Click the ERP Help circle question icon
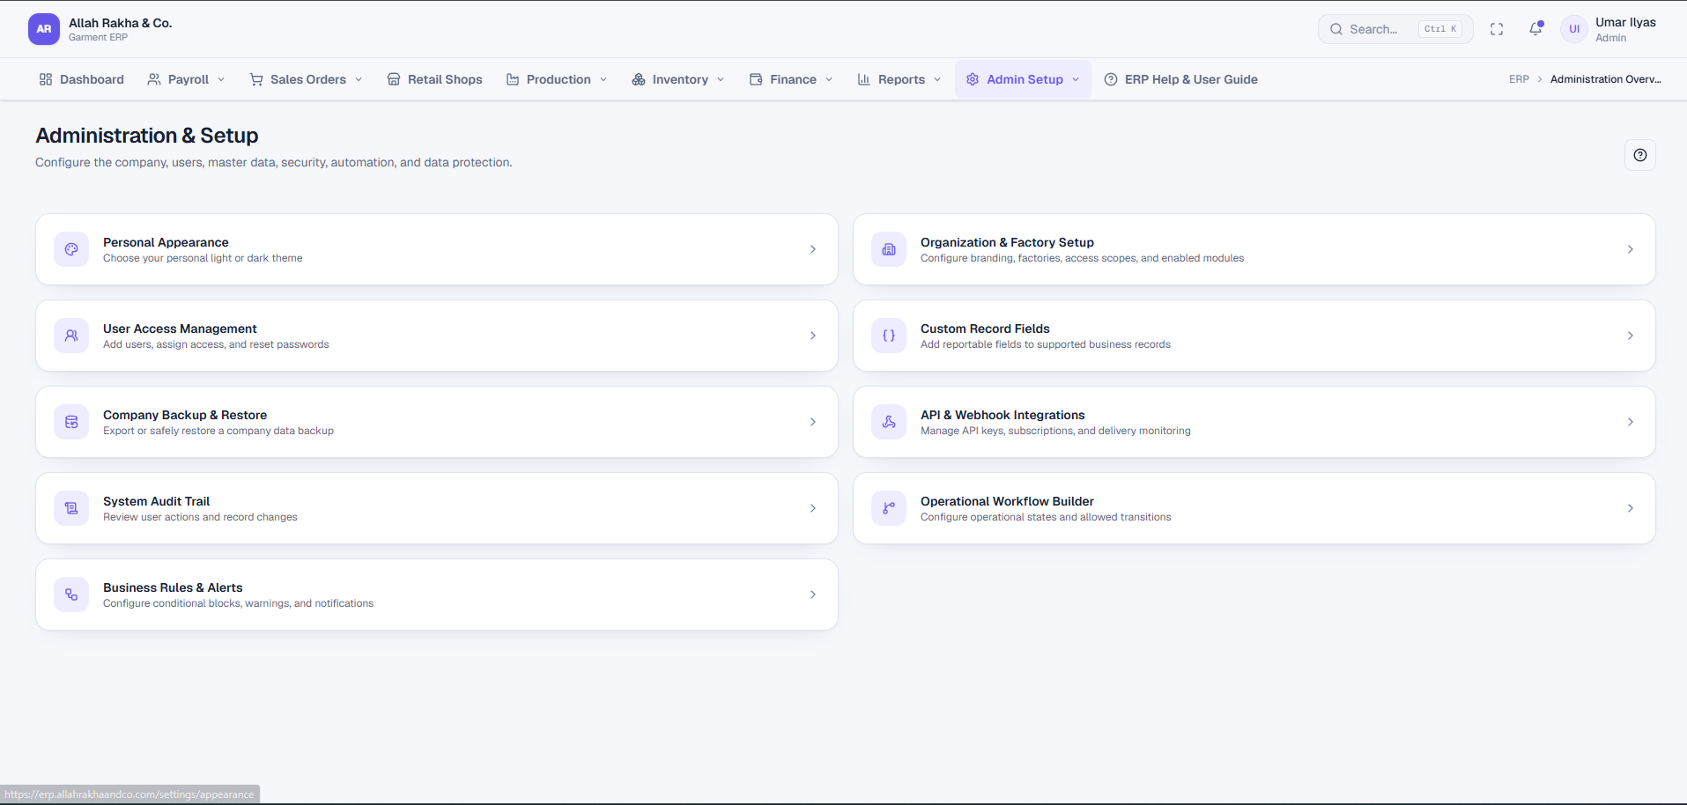Screen dimensions: 1687x805 [x=1111, y=79]
